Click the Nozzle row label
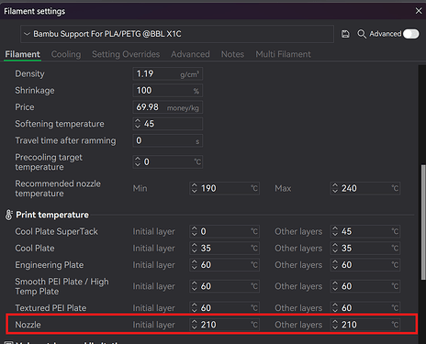 click(28, 325)
